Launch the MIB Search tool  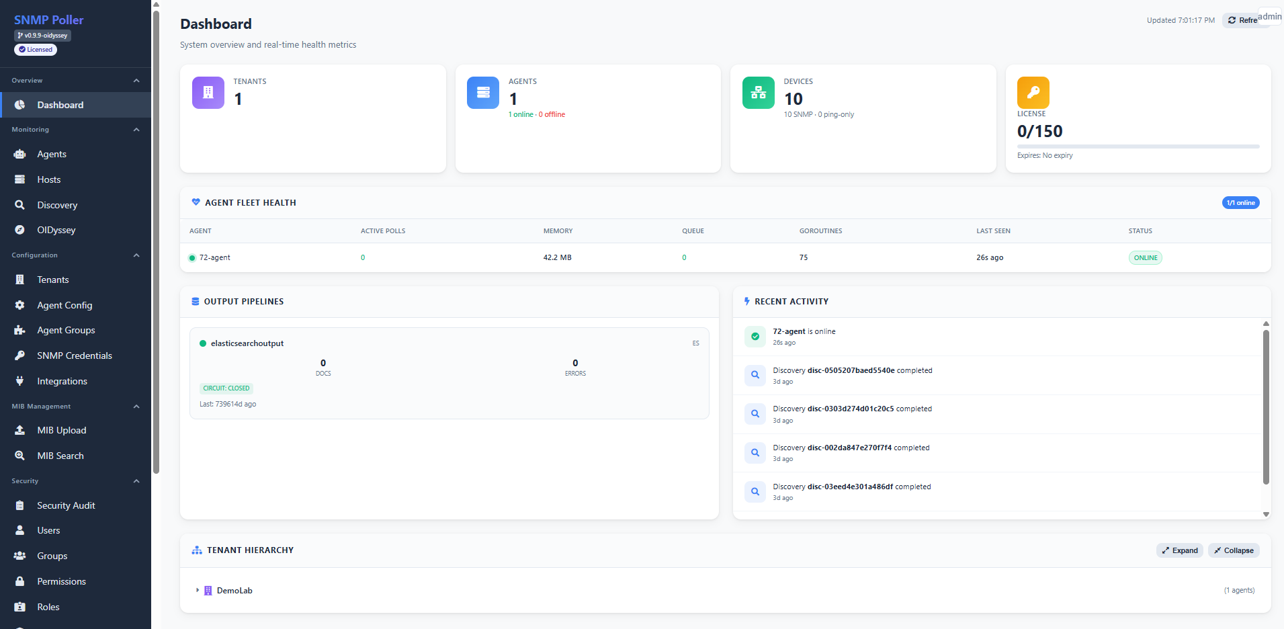coord(60,455)
